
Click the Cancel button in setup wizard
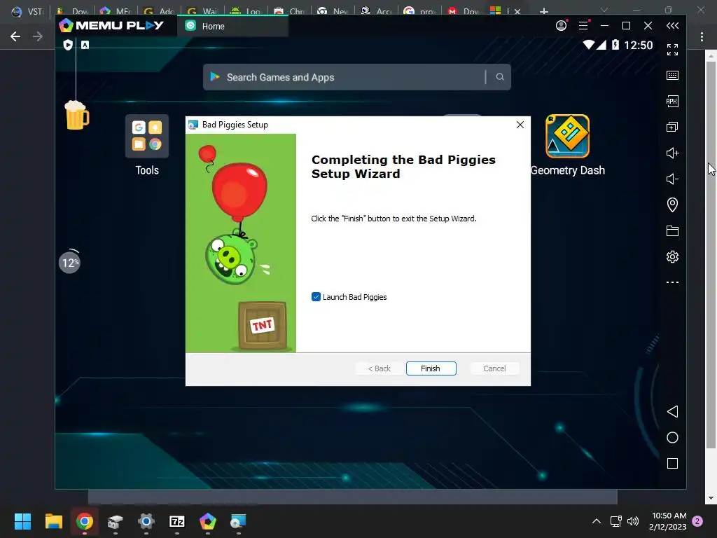[x=494, y=368]
